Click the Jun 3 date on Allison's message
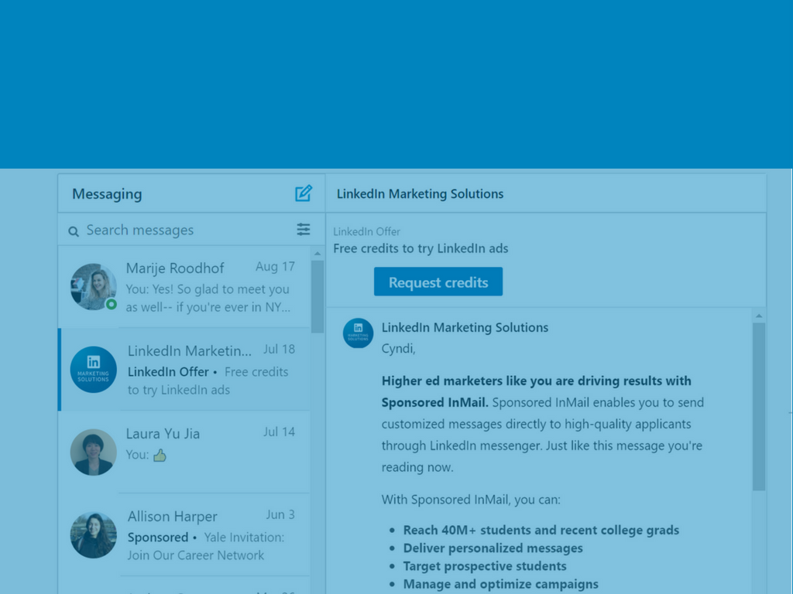 coord(280,514)
